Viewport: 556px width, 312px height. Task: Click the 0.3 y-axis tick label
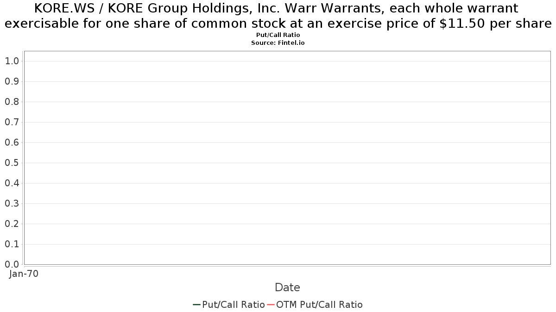click(12, 203)
